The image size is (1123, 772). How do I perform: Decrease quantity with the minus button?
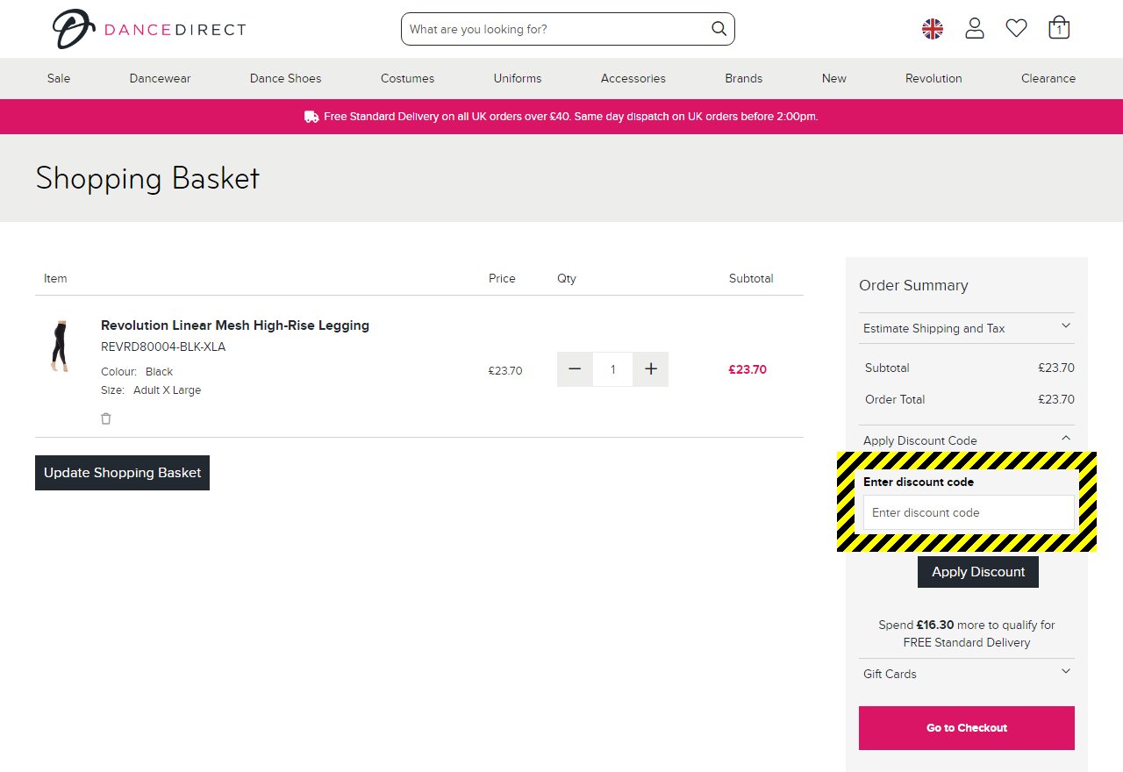pos(575,369)
